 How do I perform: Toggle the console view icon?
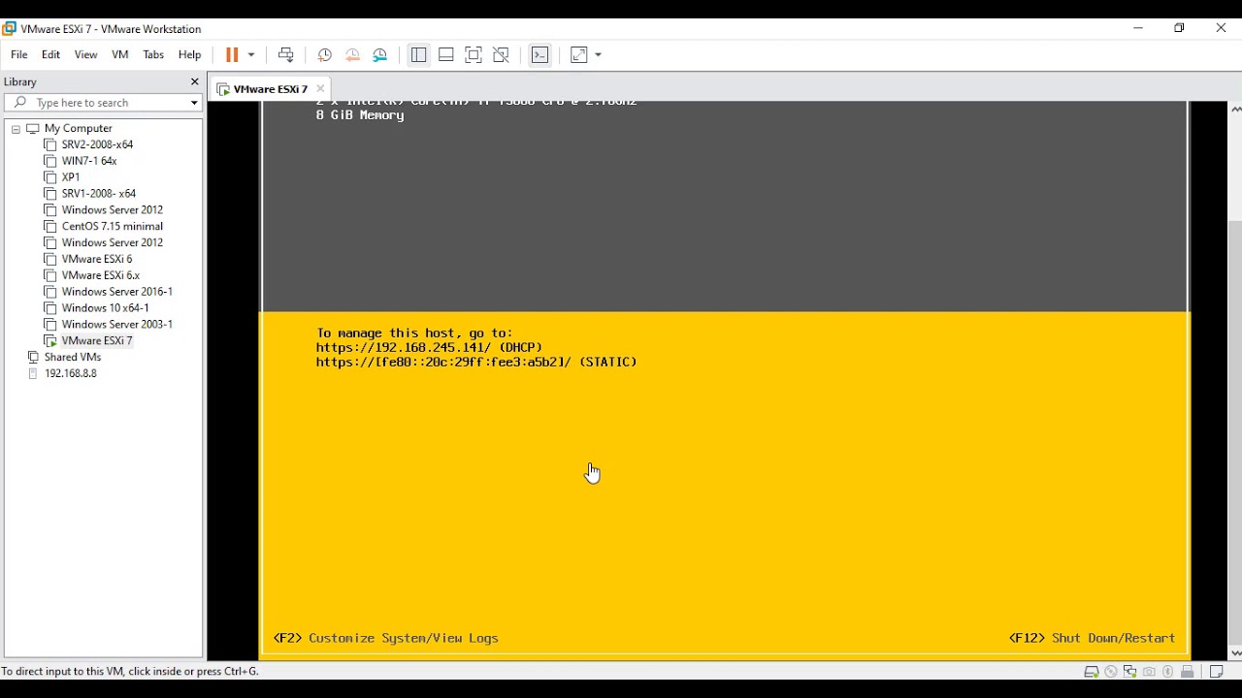click(540, 55)
